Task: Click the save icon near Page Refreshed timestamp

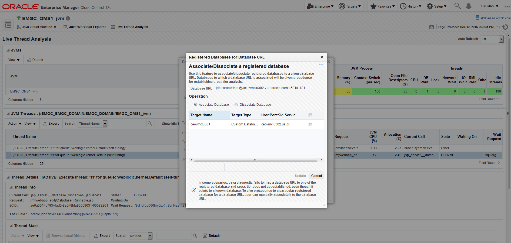Action: pyautogui.click(x=432, y=27)
